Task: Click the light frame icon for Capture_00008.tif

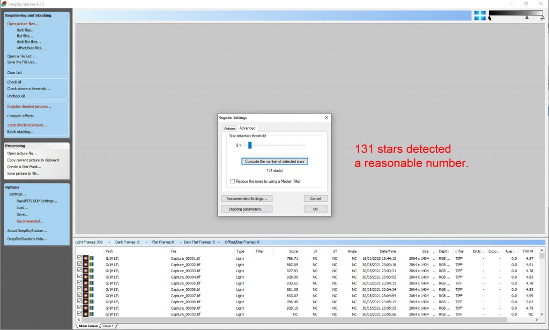Action: [x=85, y=302]
